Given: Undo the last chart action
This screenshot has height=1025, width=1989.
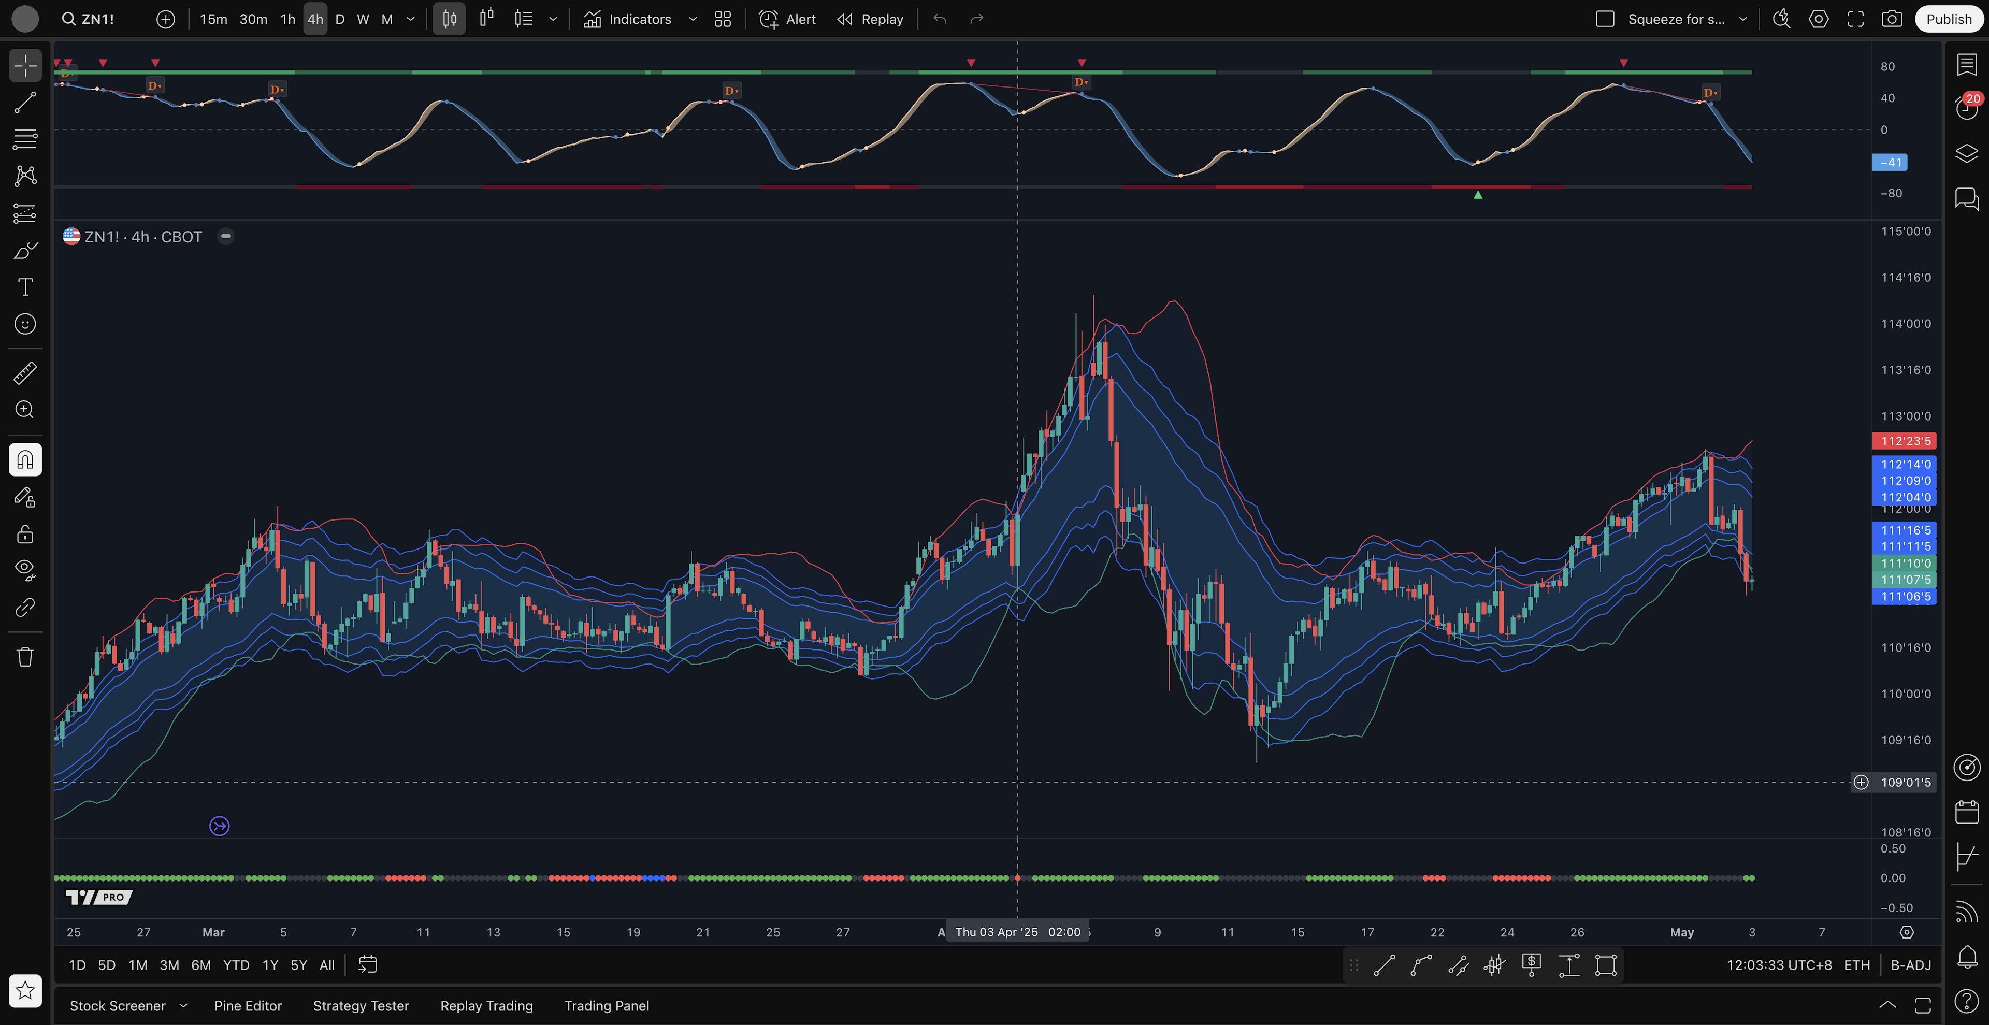Looking at the screenshot, I should click(940, 19).
